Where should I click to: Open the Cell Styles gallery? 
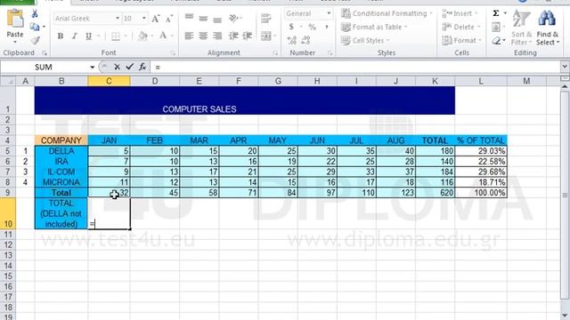tap(365, 40)
